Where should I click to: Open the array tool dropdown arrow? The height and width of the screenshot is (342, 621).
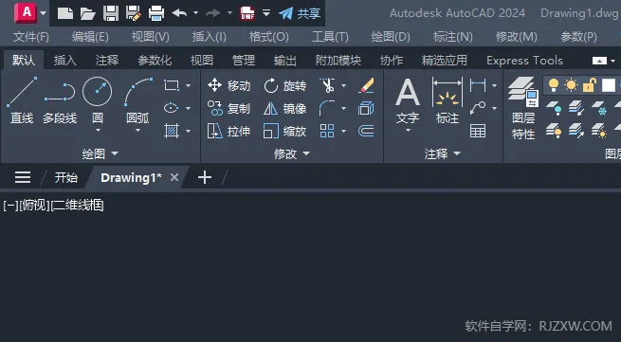pos(343,131)
